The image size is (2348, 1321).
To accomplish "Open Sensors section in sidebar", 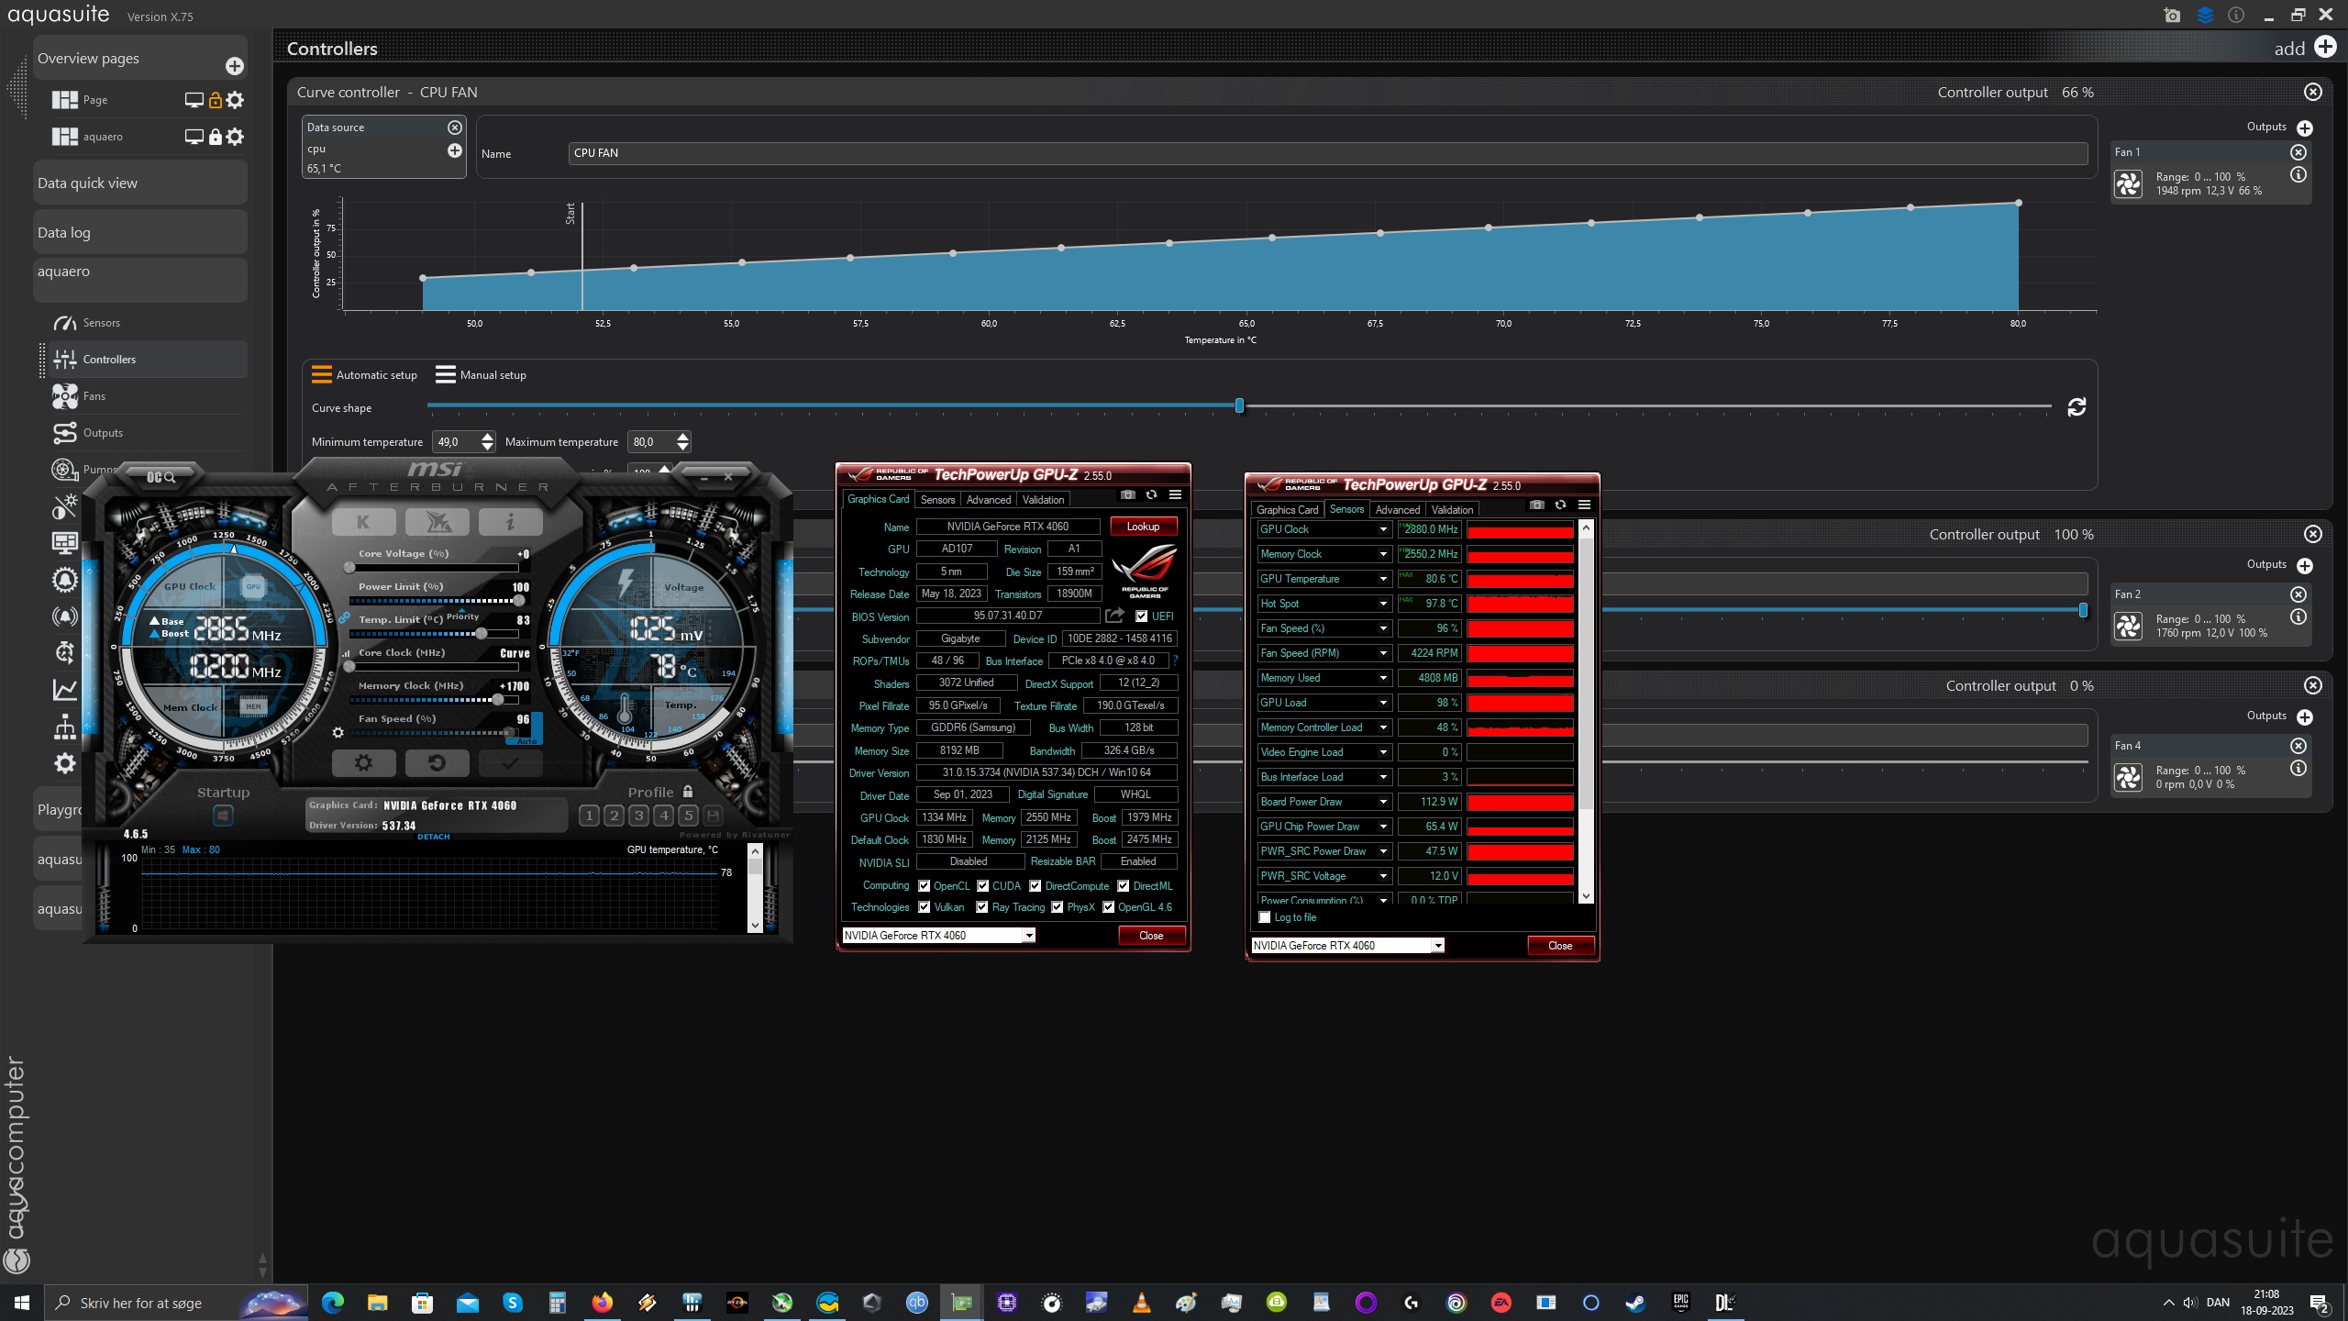I will 101,323.
